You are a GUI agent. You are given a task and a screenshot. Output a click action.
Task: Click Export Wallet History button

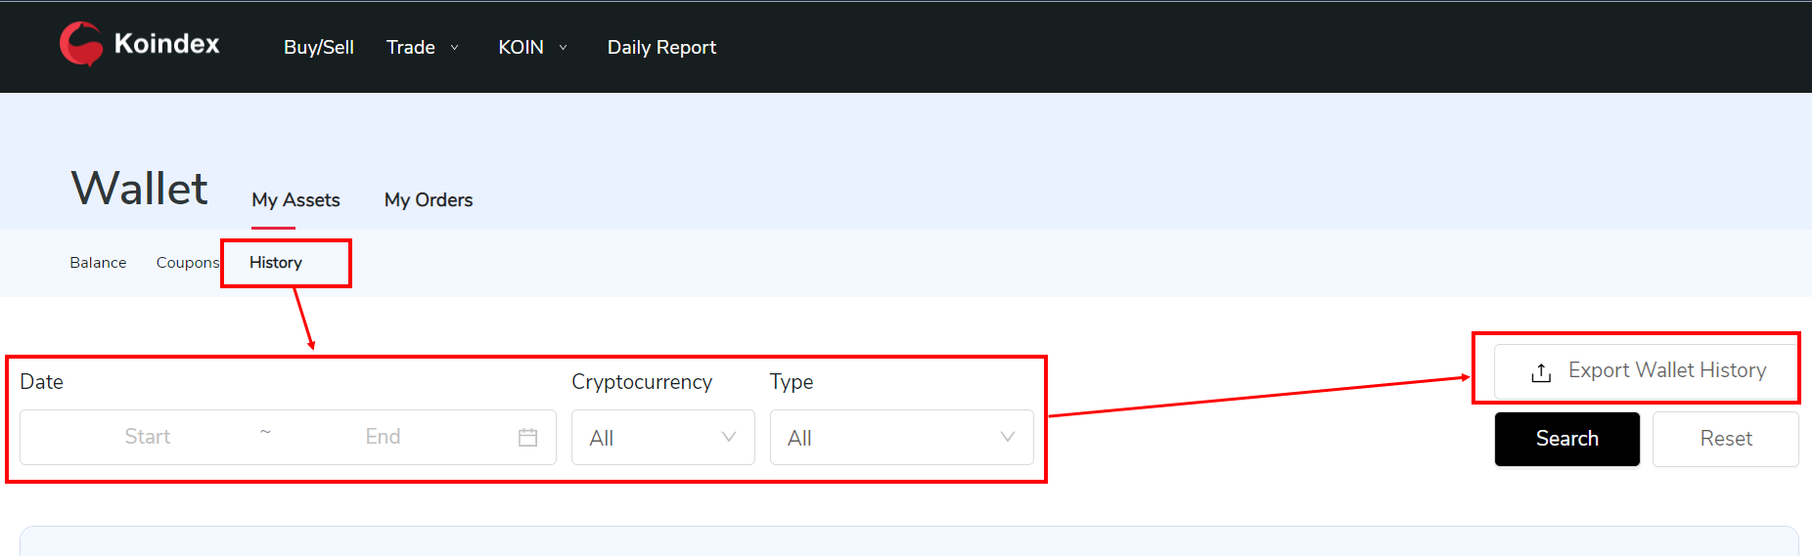tap(1648, 371)
